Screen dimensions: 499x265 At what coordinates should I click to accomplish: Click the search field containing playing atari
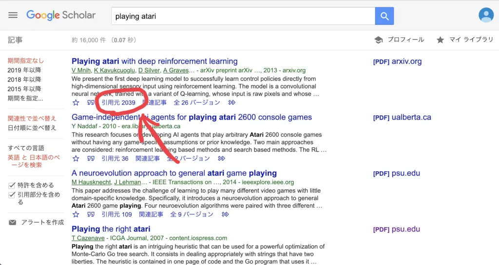243,16
